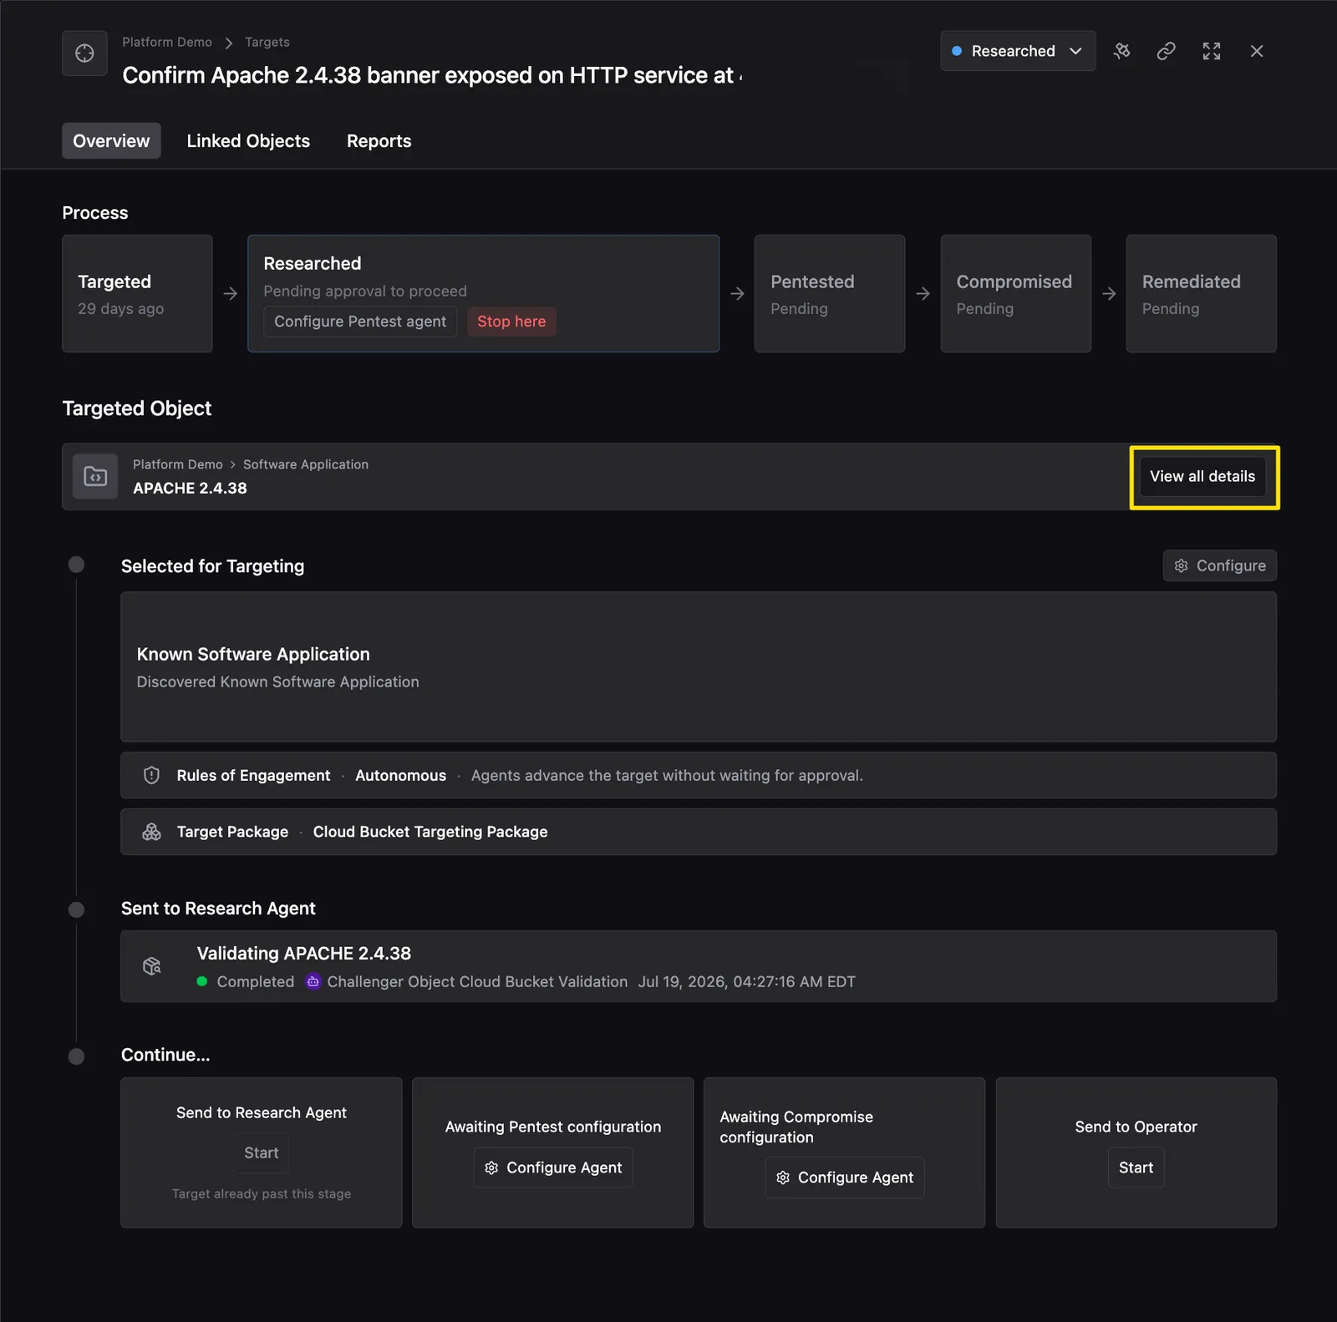Image resolution: width=1337 pixels, height=1322 pixels.
Task: Switch to the Overview tab
Action: coord(111,141)
